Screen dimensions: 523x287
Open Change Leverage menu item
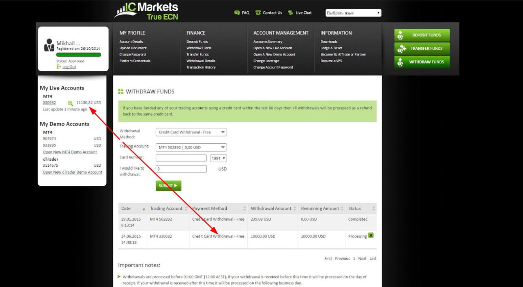click(x=266, y=61)
